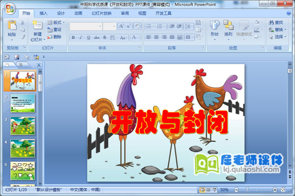Click the Arrange icon

coord(228,25)
